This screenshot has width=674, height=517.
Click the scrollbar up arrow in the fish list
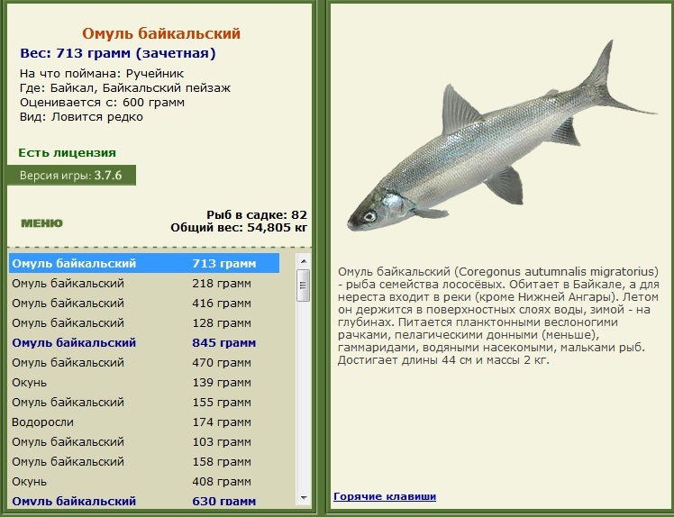(x=304, y=261)
